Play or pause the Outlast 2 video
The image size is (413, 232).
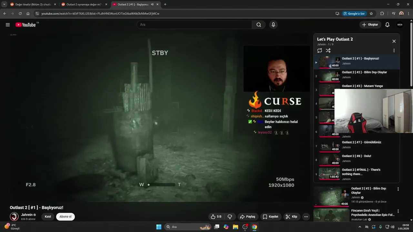(x=159, y=118)
